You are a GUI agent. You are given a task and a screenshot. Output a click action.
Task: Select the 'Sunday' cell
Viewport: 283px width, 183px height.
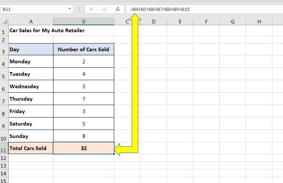point(31,136)
